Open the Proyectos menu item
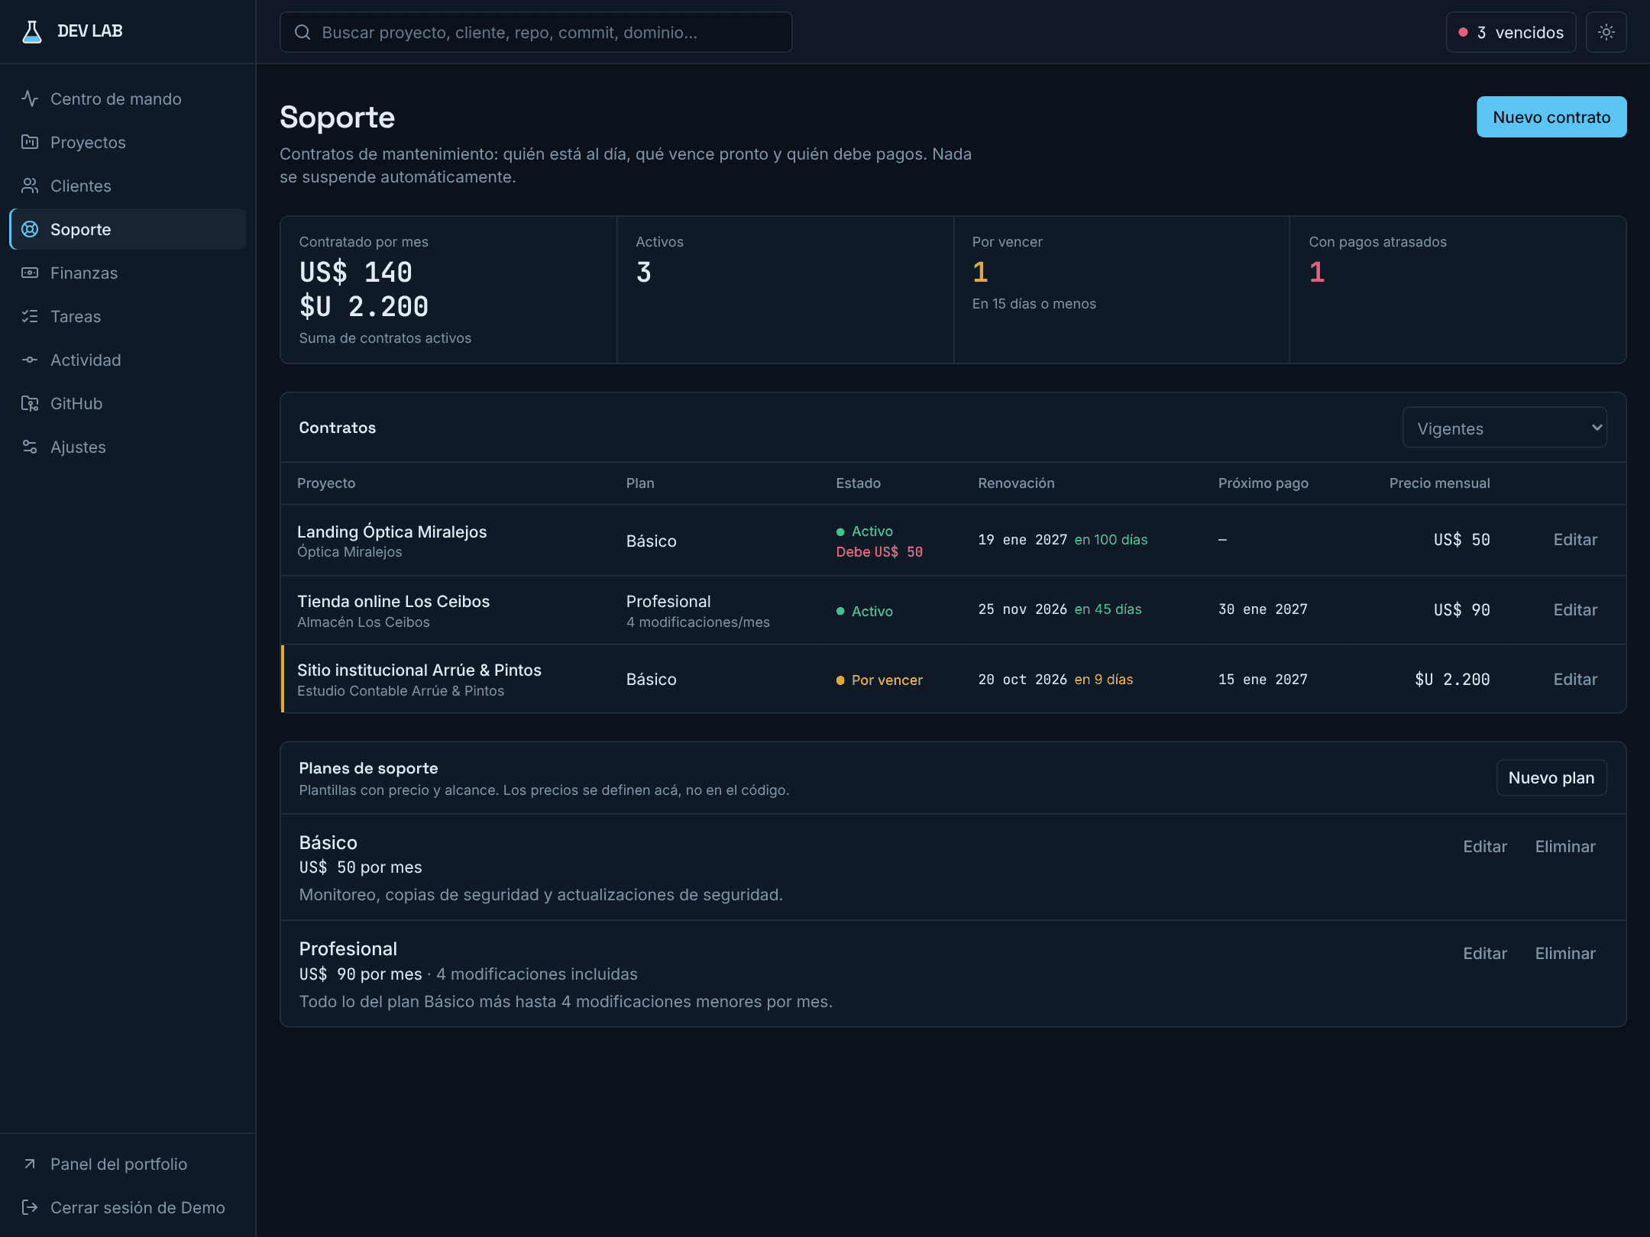The width and height of the screenshot is (1650, 1237). [128, 142]
